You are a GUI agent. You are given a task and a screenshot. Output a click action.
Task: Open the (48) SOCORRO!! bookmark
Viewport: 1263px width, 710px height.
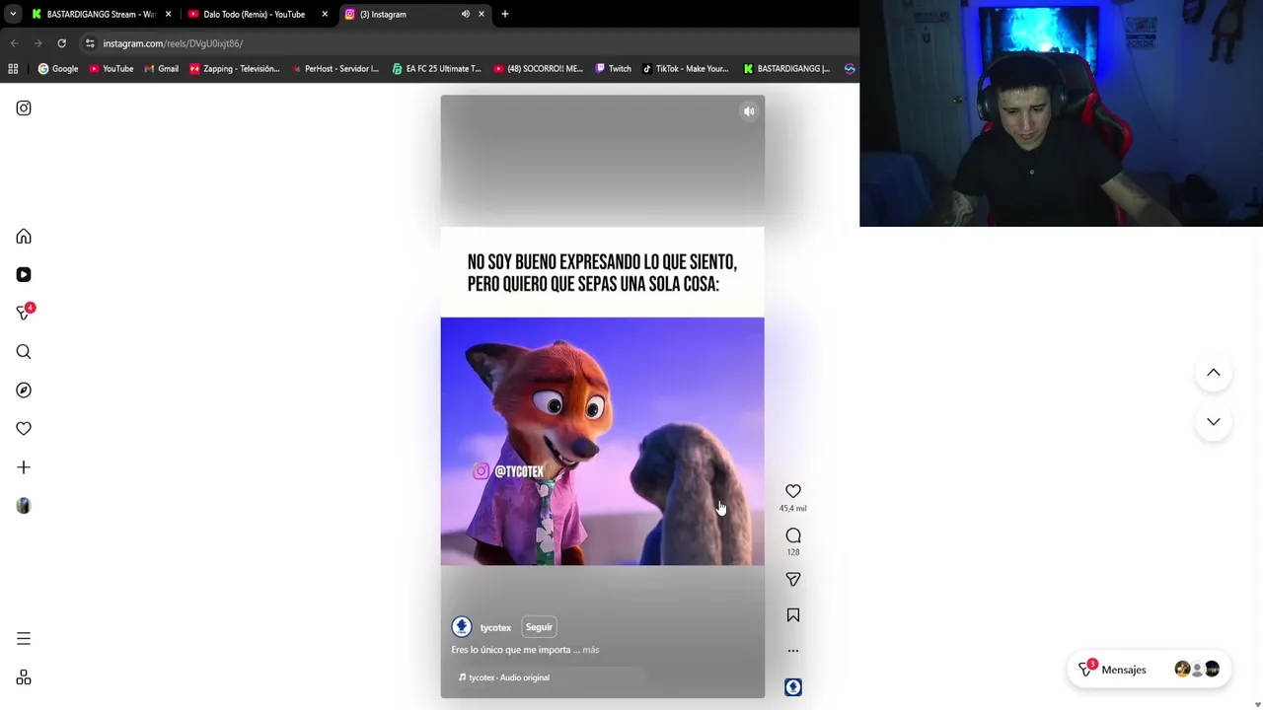539,69
